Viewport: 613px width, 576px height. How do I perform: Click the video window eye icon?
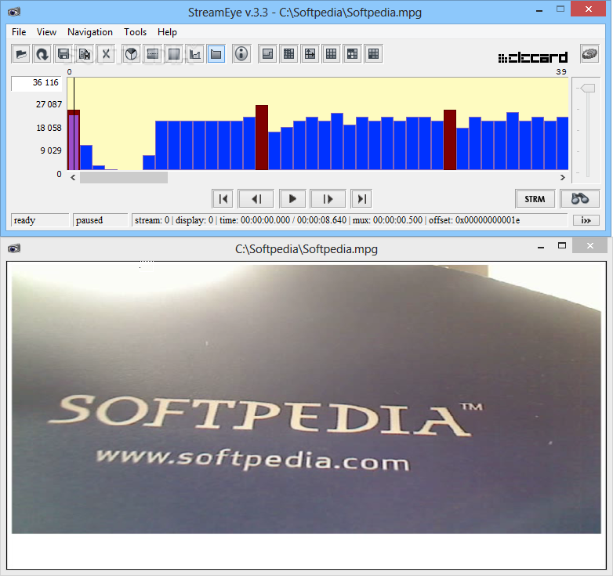[x=14, y=248]
